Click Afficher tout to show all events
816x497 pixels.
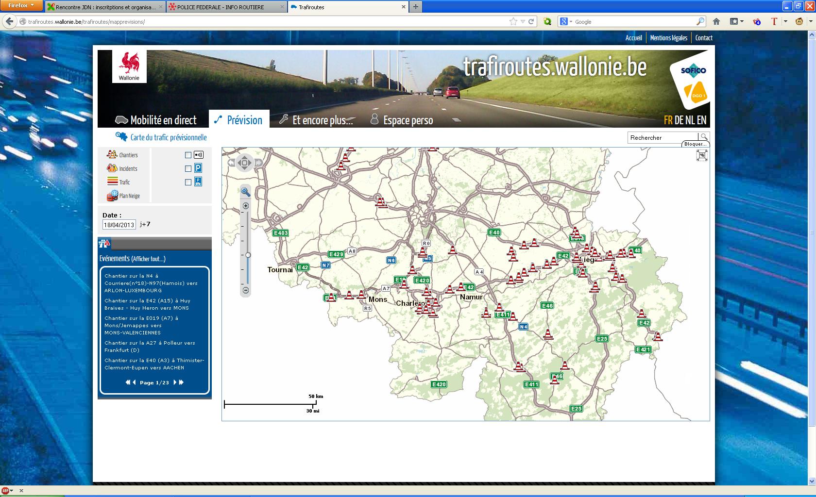pos(148,259)
